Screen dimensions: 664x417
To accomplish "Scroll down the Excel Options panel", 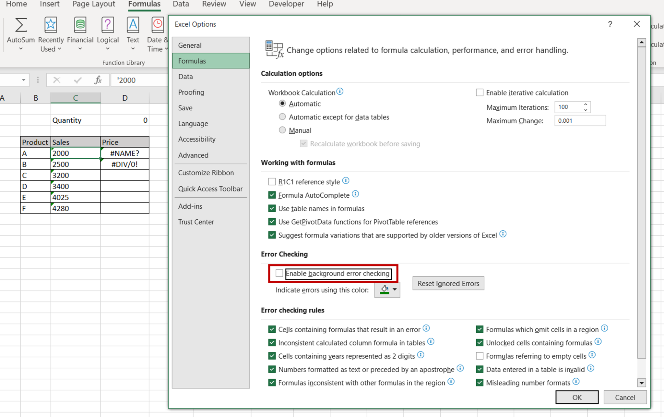I will tap(642, 382).
